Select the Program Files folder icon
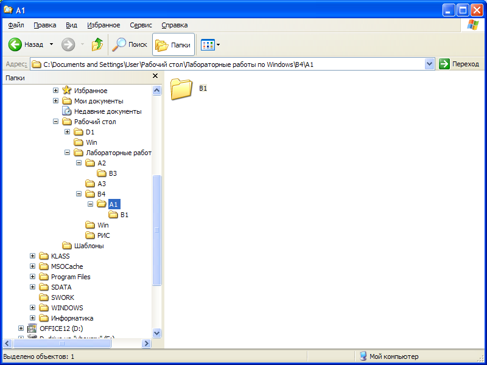Viewport: 487px width, 365px height. pyautogui.click(x=44, y=277)
